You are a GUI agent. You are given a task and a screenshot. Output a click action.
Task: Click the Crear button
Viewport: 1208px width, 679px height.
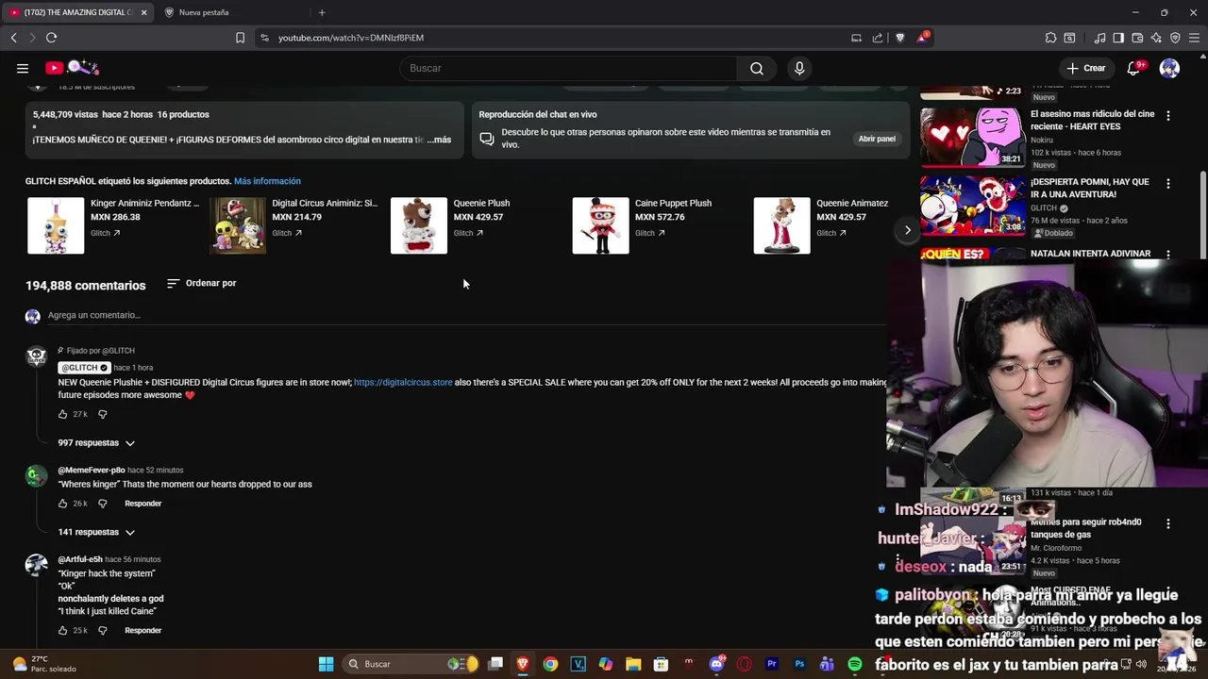1085,68
